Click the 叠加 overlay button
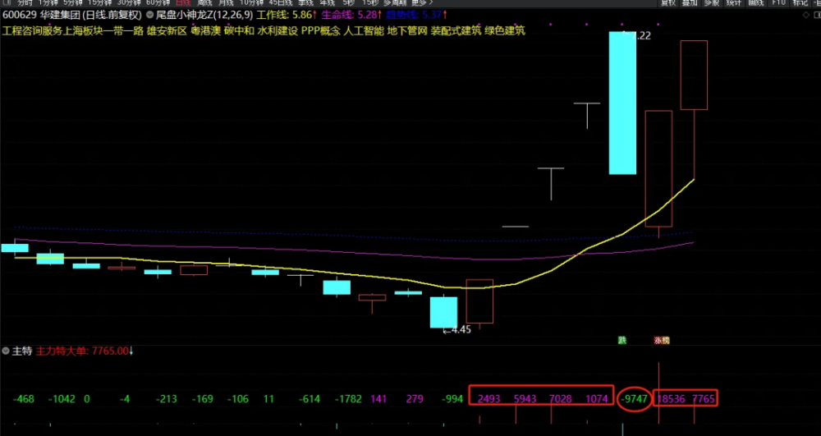Screen dimensions: 821x436 (690, 2)
